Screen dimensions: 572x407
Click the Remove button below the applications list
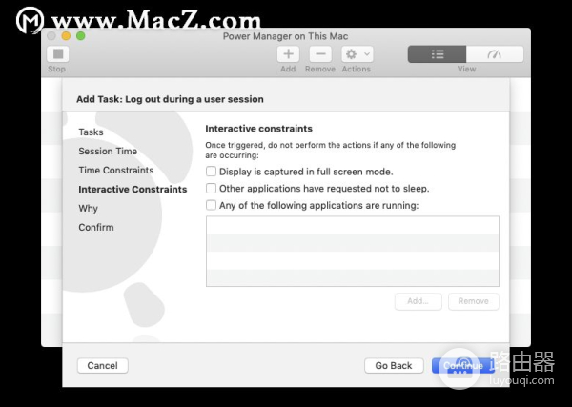[x=474, y=301]
